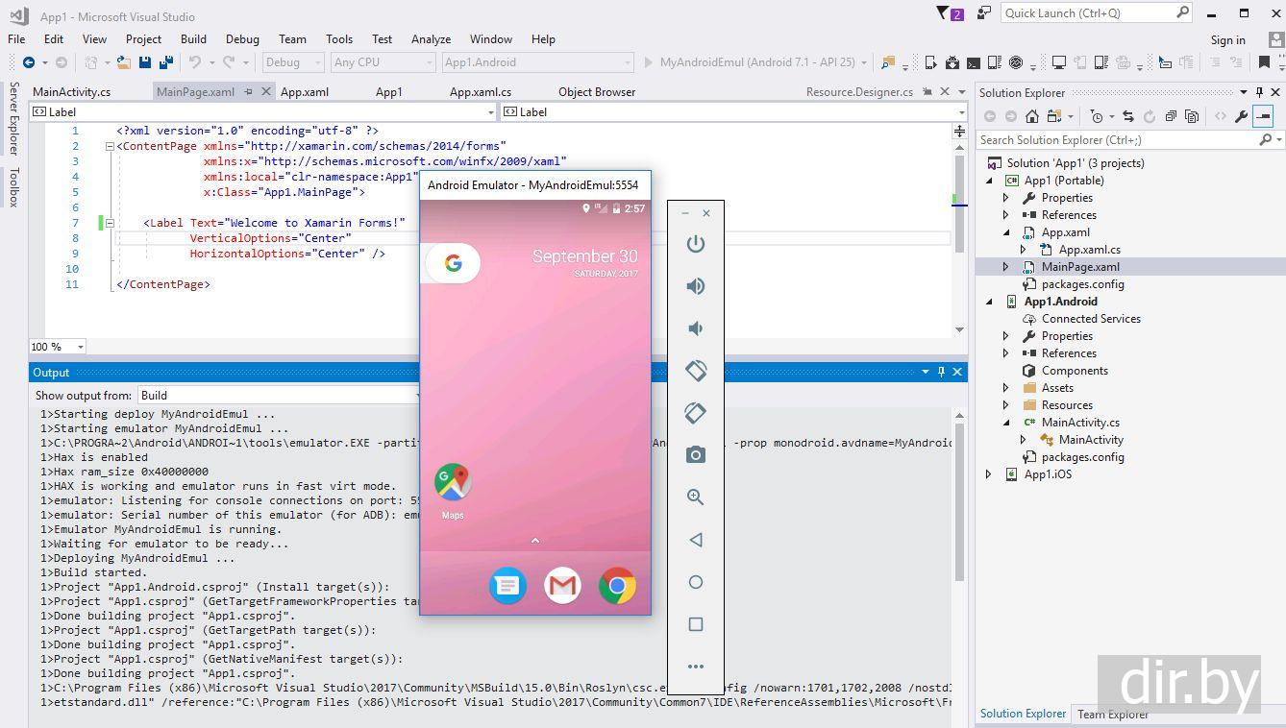Open Chrome in the Android emulator dock
Image resolution: width=1286 pixels, height=728 pixels.
617,585
